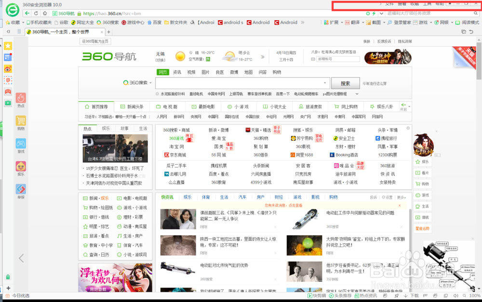Image resolution: width=482 pixels, height=302 pixels.
Task: Open 截图 screenshot toolbar item
Action: pyautogui.click(x=373, y=23)
